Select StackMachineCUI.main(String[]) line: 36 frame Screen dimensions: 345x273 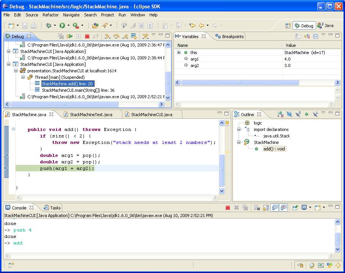coord(78,90)
